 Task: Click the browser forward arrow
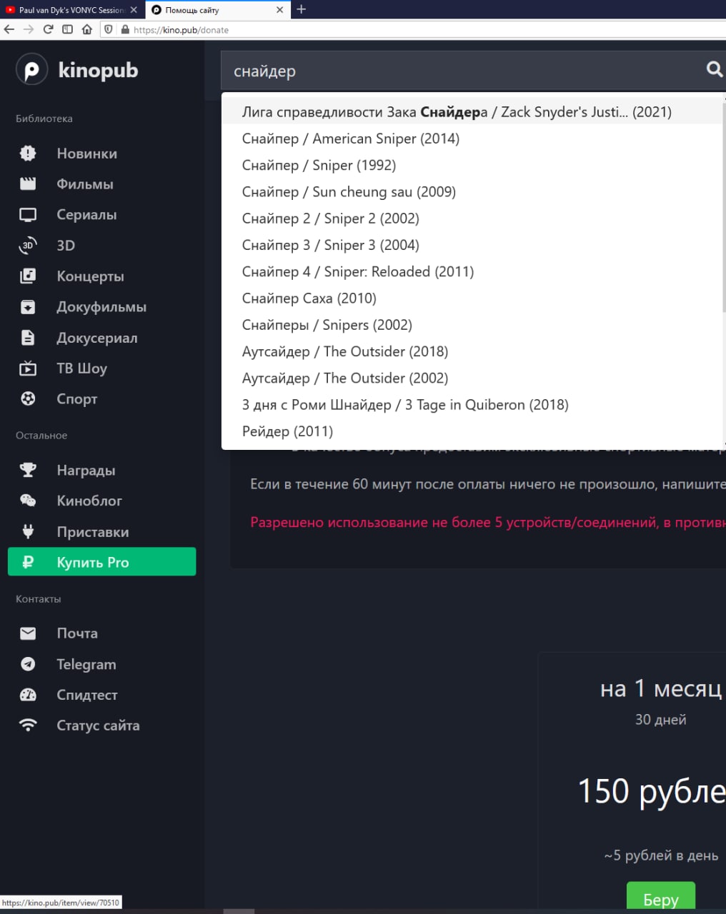click(x=29, y=29)
